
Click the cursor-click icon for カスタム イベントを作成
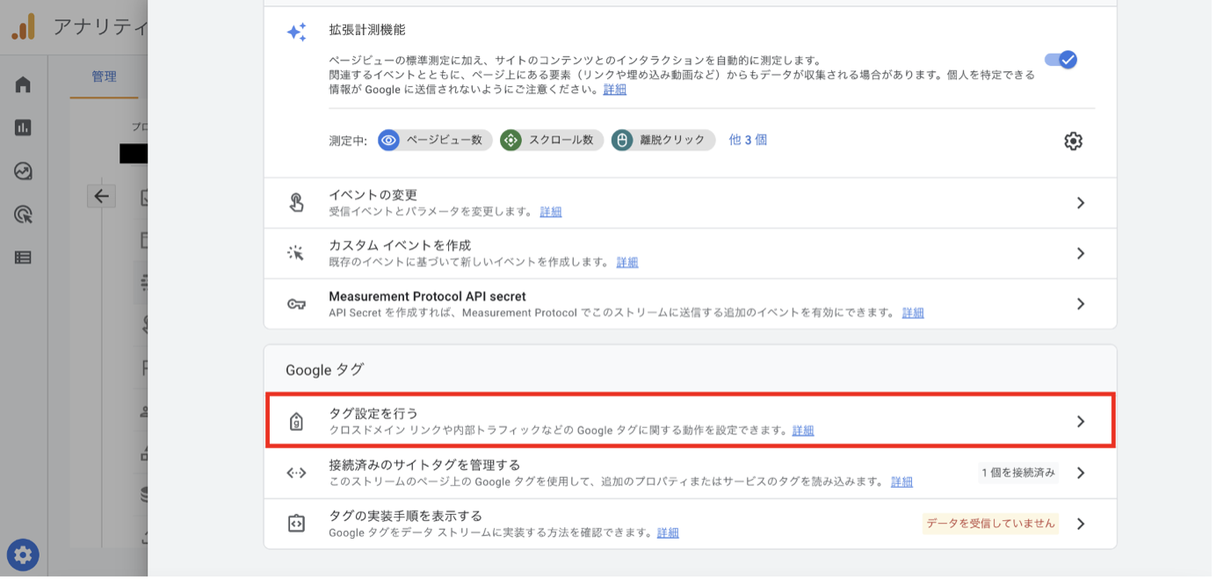pos(297,253)
